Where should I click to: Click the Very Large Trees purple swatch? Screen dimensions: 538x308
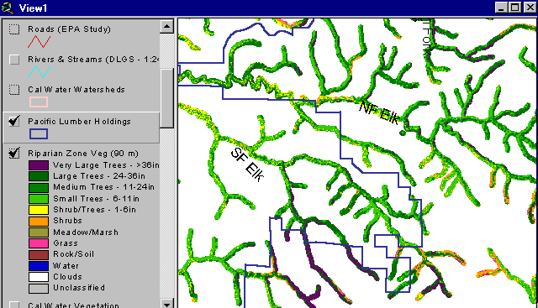(x=39, y=165)
